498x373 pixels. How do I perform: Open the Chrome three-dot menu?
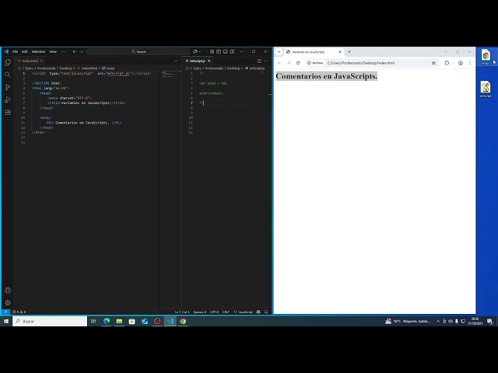[x=470, y=63]
